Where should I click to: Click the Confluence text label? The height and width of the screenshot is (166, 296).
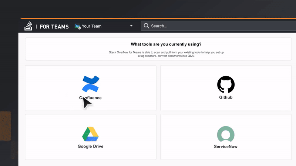click(x=90, y=98)
